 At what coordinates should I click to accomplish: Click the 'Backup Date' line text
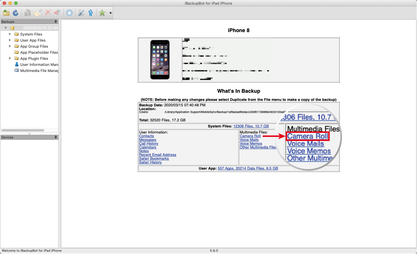pos(172,105)
